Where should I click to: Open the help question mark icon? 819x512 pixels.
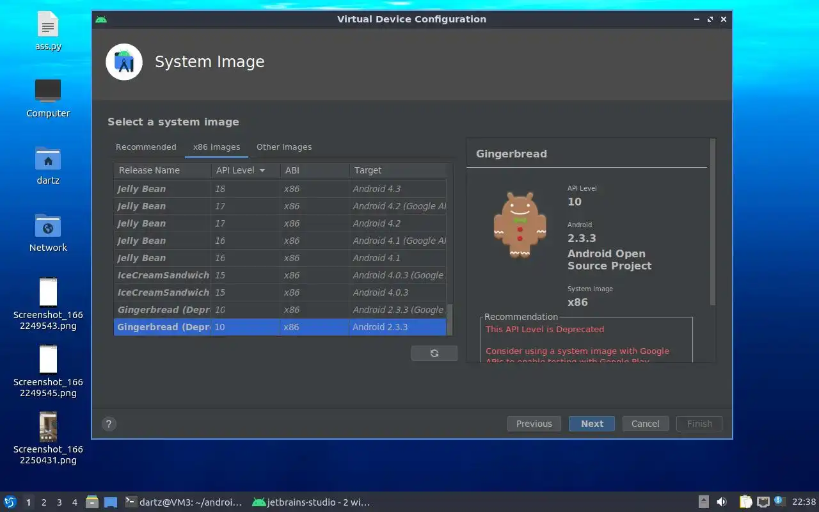109,424
